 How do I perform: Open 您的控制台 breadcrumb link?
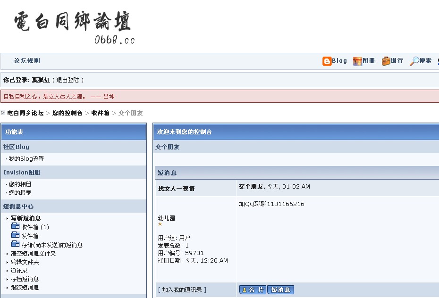(x=67, y=113)
